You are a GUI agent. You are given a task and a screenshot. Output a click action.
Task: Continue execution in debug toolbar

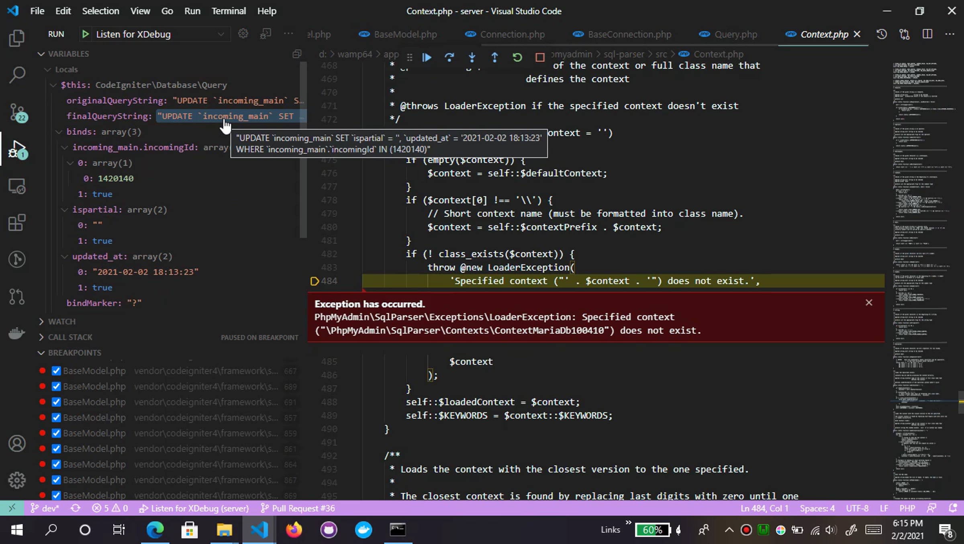tap(427, 57)
